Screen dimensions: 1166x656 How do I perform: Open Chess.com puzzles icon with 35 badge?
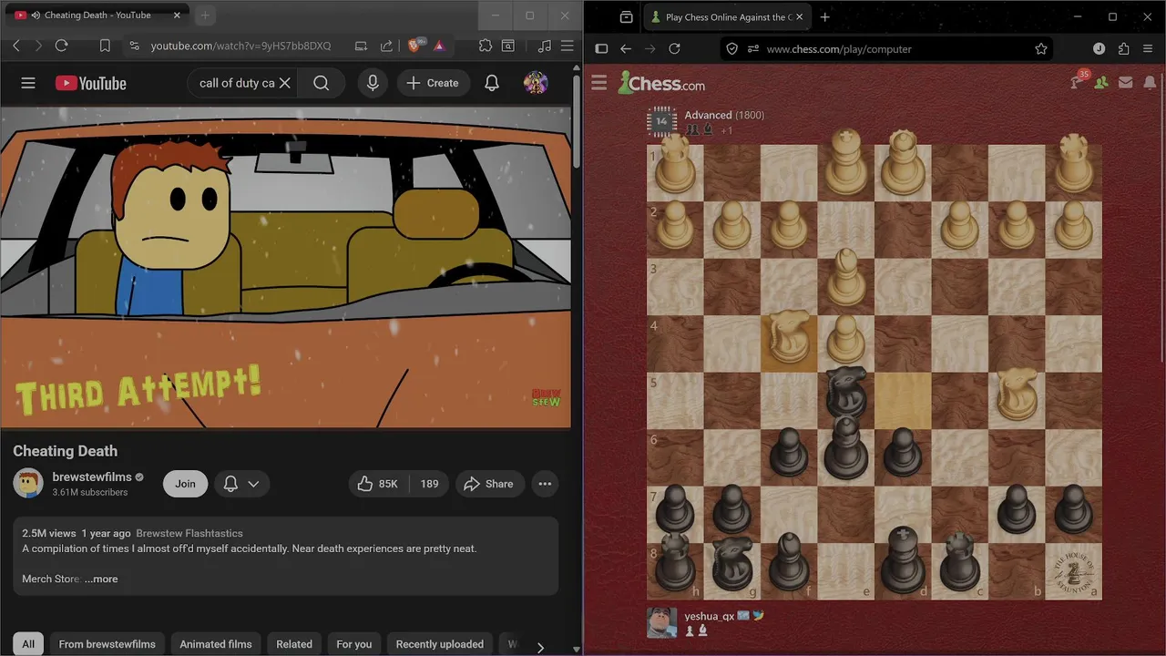pyautogui.click(x=1079, y=81)
